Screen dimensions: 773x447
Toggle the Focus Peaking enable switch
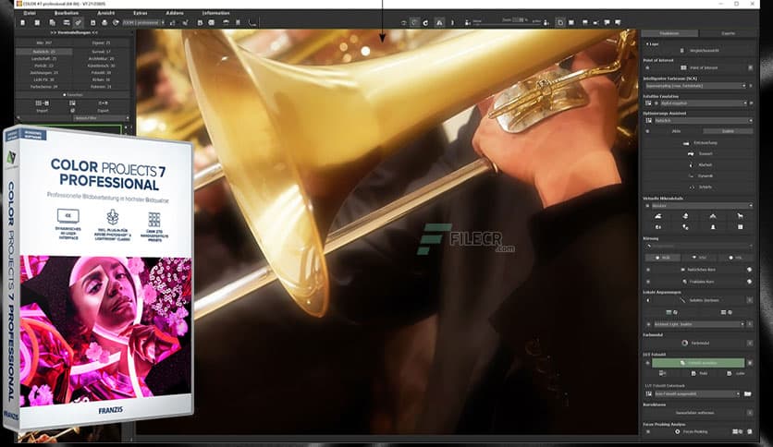[648, 431]
